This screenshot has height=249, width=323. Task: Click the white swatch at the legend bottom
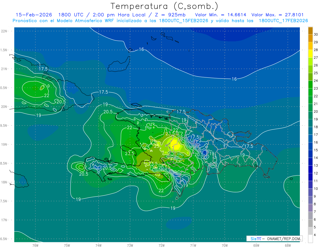click(310, 239)
